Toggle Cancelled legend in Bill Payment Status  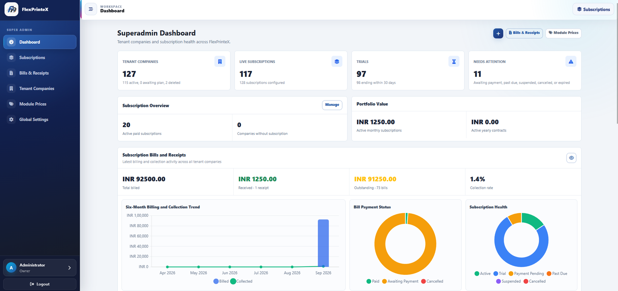coord(432,281)
